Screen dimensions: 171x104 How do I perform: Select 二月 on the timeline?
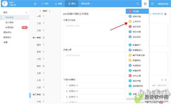click(38, 23)
